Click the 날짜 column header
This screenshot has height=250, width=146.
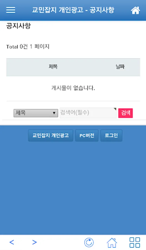pos(120,67)
